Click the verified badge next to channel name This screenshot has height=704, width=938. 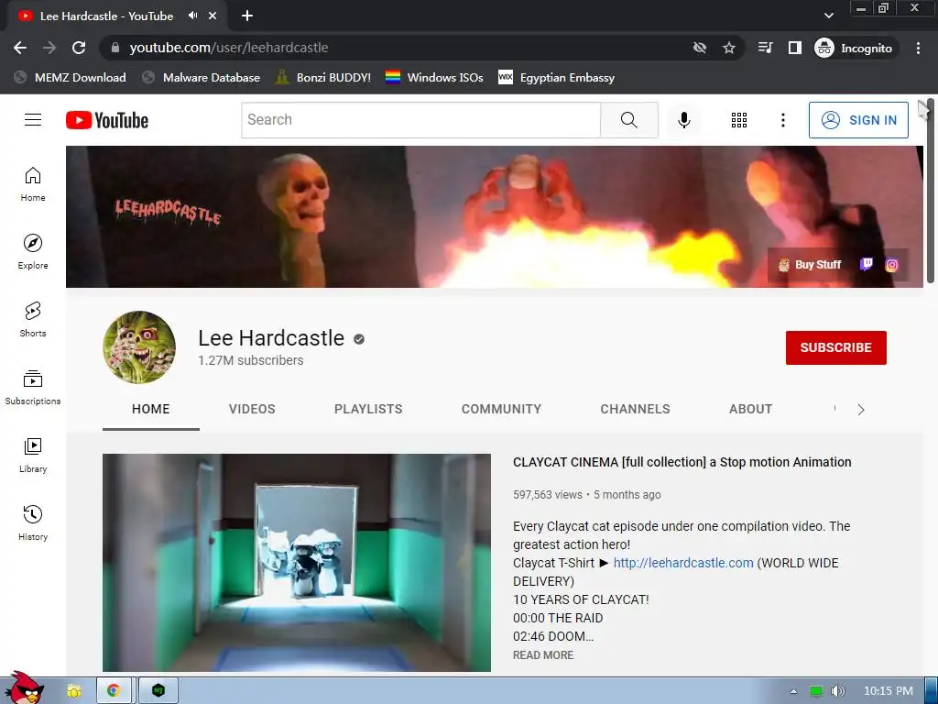(x=359, y=339)
